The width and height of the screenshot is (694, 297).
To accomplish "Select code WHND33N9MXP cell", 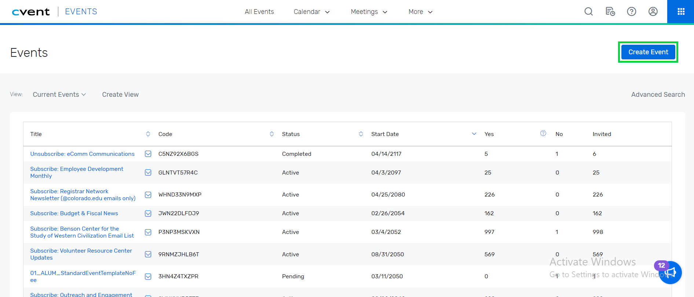I will click(x=180, y=195).
